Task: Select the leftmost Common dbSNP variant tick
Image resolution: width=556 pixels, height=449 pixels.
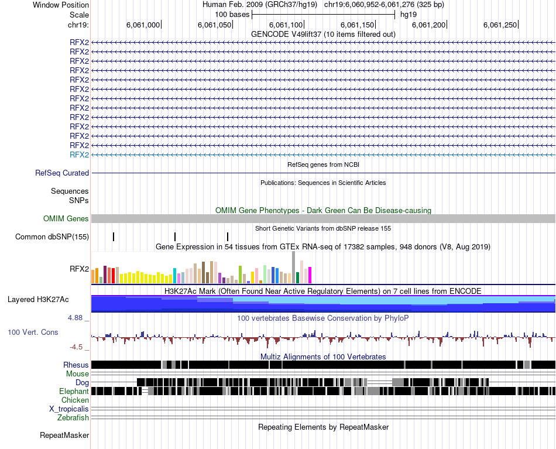Action: (114, 237)
